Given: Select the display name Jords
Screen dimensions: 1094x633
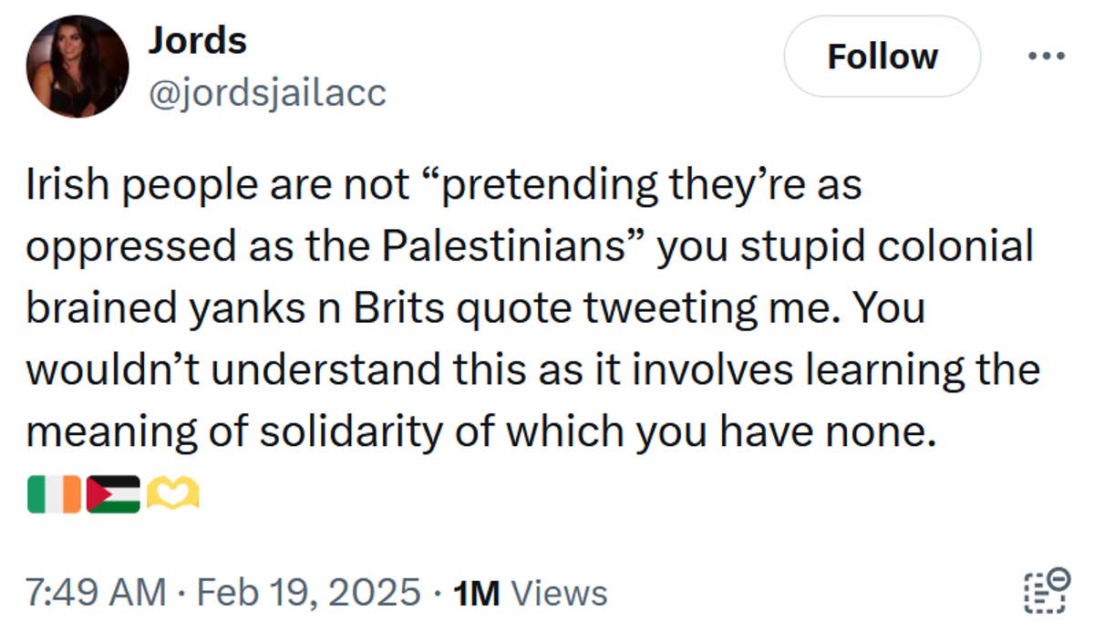Looking at the screenshot, I should [198, 38].
